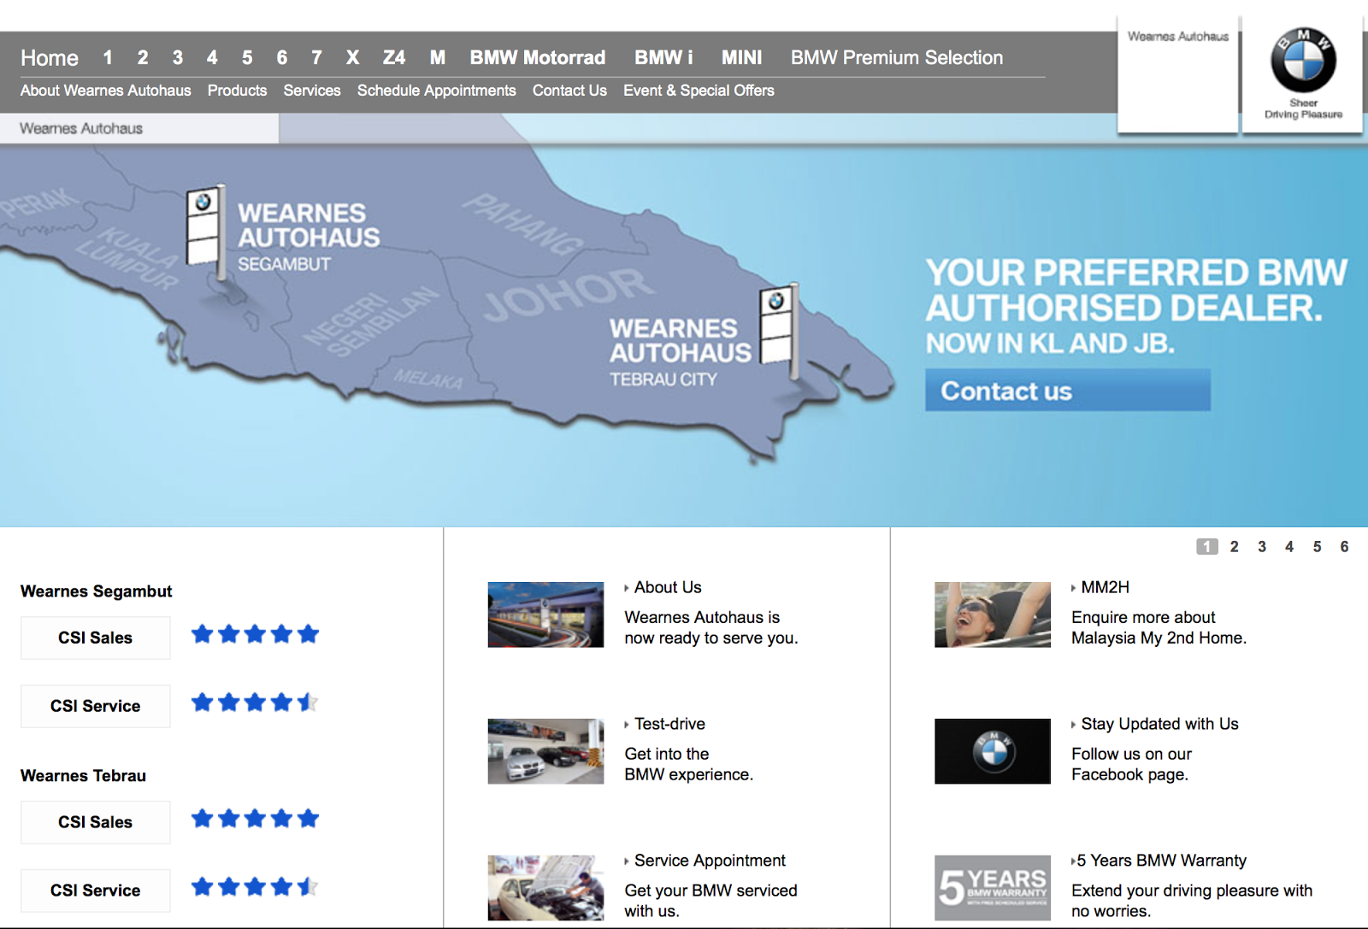
Task: Select the 1 Series menu item
Action: pyautogui.click(x=108, y=57)
